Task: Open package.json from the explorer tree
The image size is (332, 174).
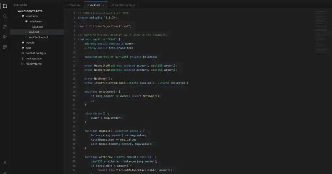Action: (34, 58)
